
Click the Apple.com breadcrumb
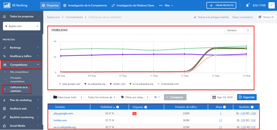pos(53,17)
